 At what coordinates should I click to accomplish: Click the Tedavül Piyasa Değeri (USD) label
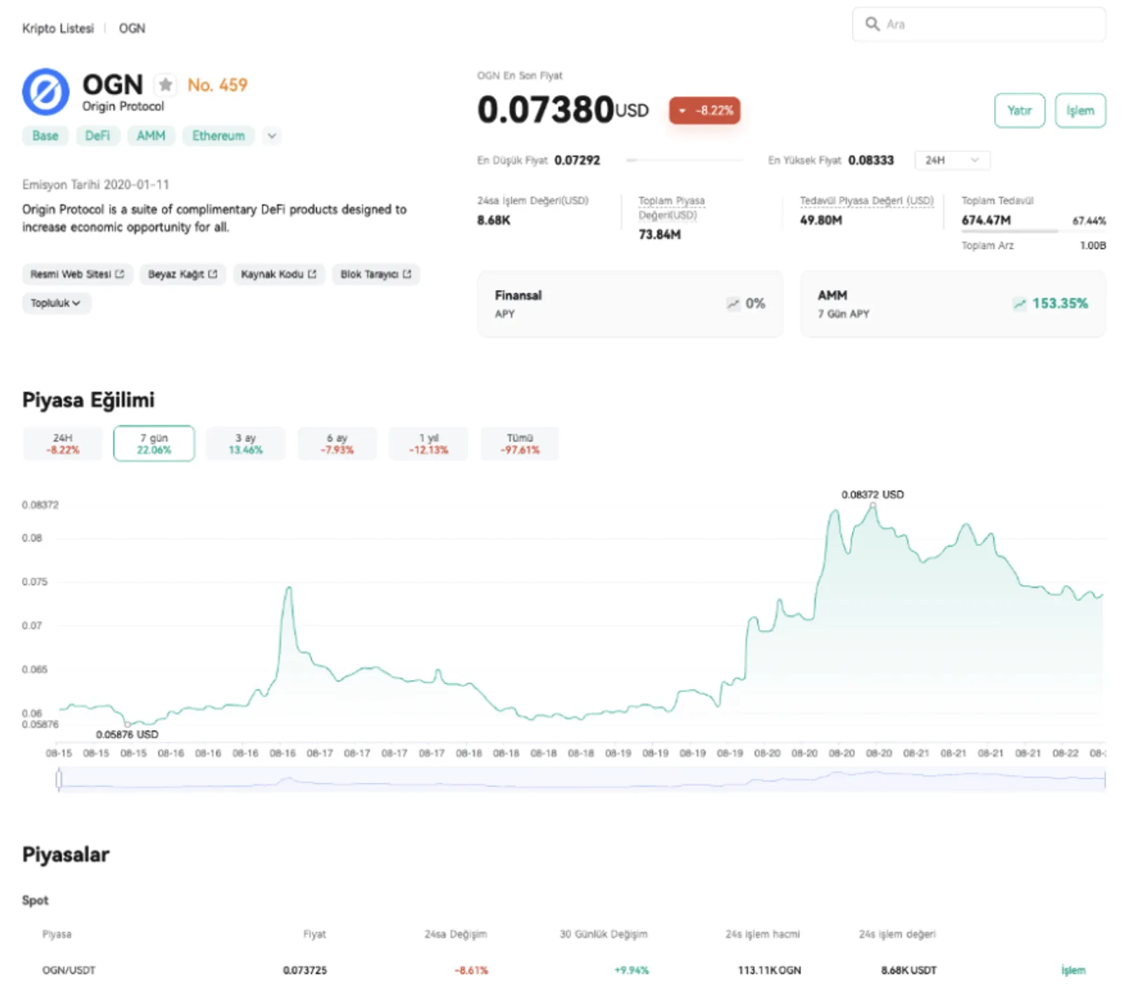tap(867, 200)
